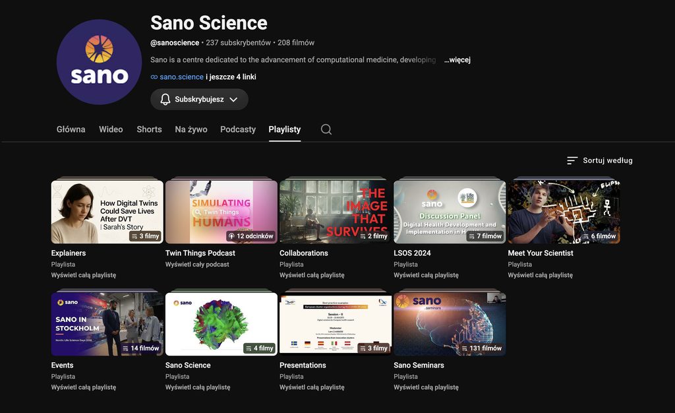Select the Playlisty tab
The width and height of the screenshot is (675, 413).
click(285, 129)
